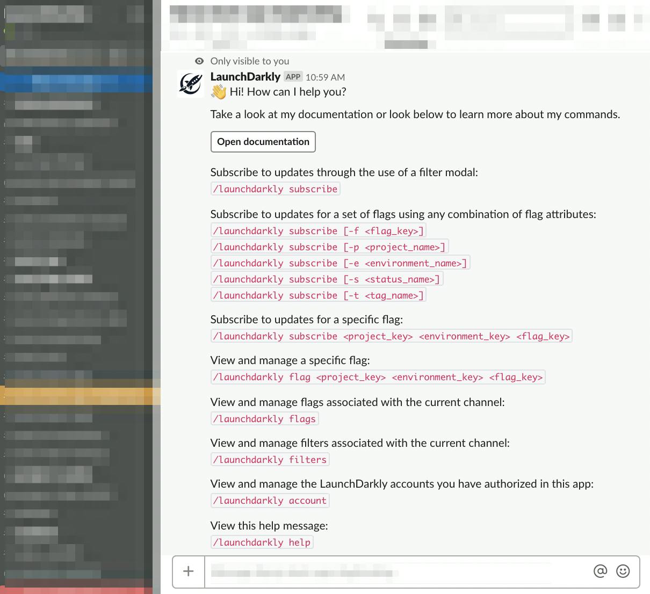
Task: Click the subscribe [-t <tag_name>] command
Action: (x=319, y=295)
